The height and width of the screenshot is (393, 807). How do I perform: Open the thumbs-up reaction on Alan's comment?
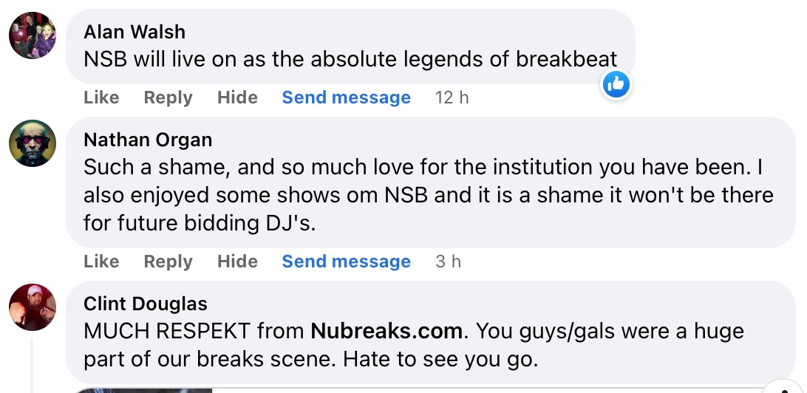point(616,85)
